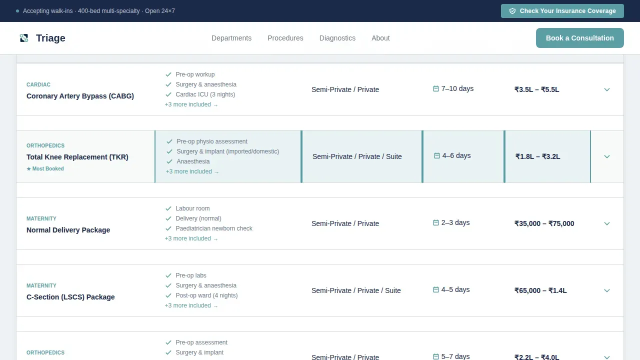Viewport: 640px width, 360px height.
Task: Click checkmark beside Delivery (normal)
Action: click(x=168, y=218)
